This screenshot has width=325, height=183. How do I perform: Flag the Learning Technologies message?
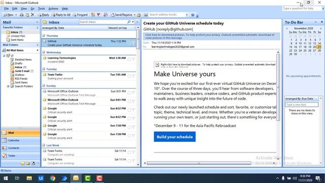pyautogui.click(x=134, y=59)
